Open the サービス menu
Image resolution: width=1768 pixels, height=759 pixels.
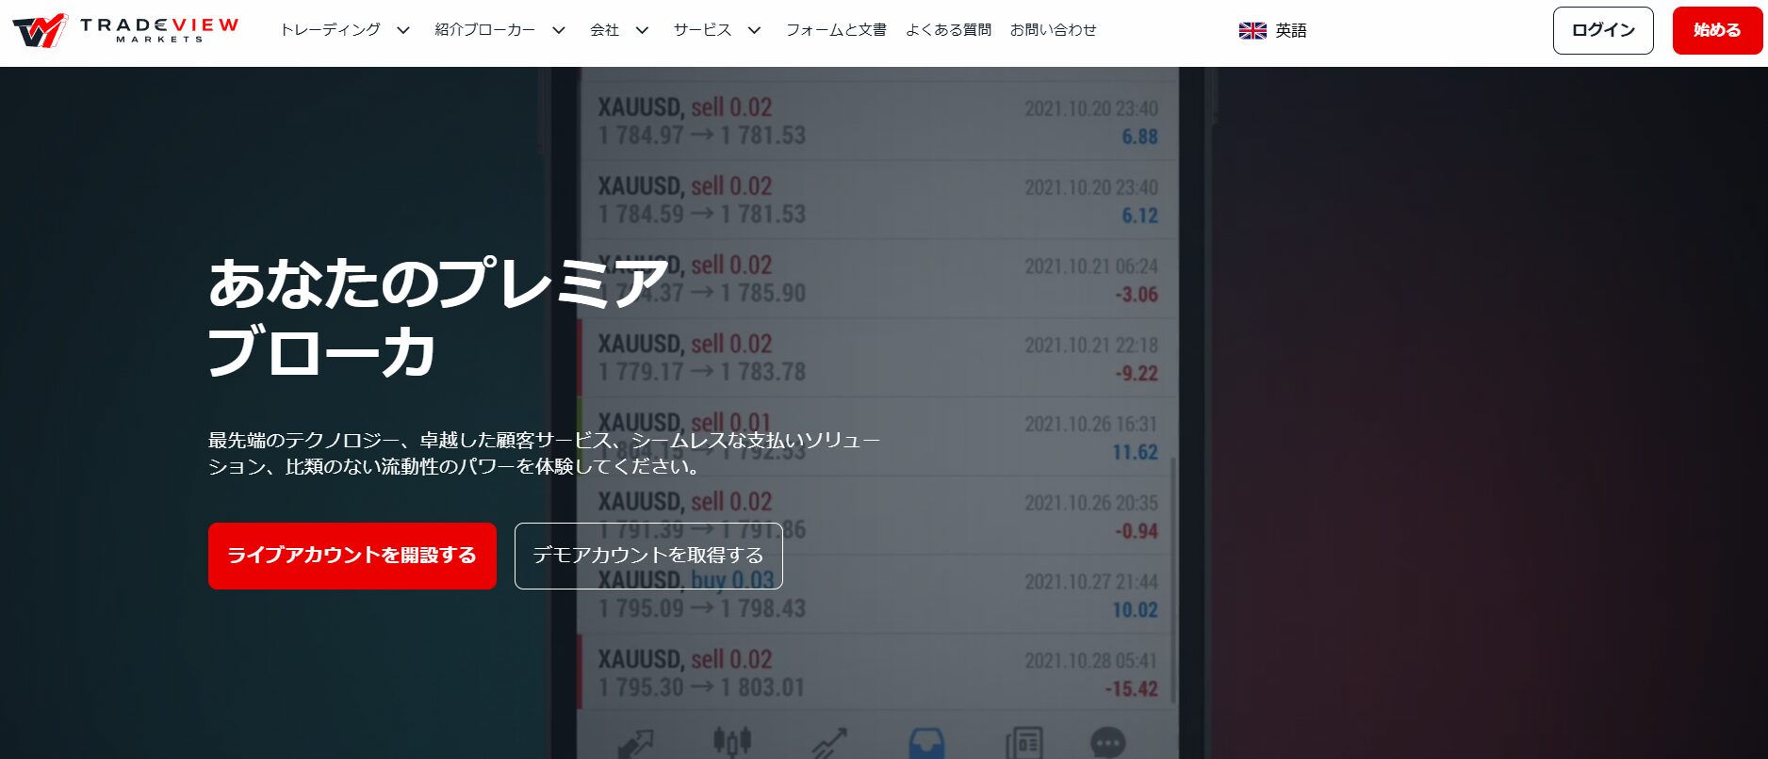(702, 30)
